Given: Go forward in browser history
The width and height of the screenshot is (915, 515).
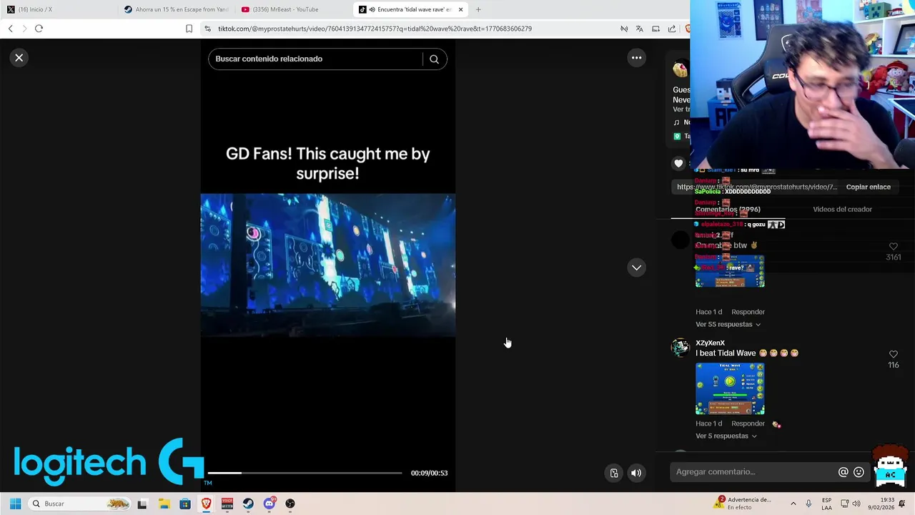Looking at the screenshot, I should [x=24, y=29].
